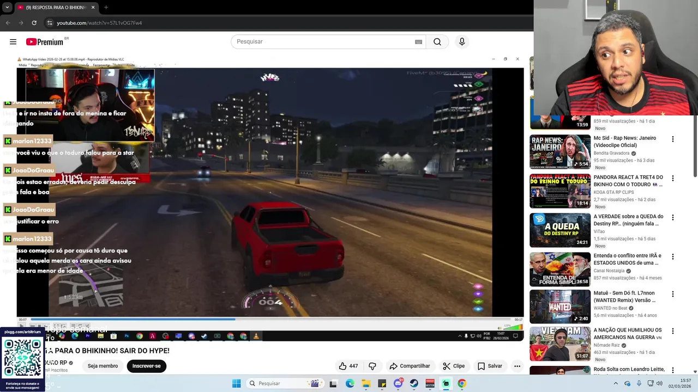Open A VERDADE sobre a QUEDA title

628,220
